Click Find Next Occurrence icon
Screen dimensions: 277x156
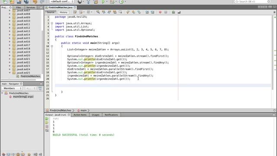coord(109,12)
